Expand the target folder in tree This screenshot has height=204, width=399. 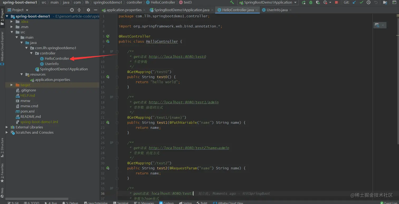click(11, 85)
